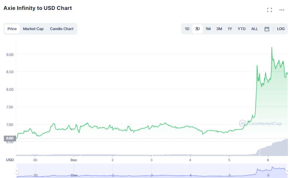Click the Dec label on main x-axis
Image resolution: width=291 pixels, height=178 pixels.
pyautogui.click(x=74, y=160)
